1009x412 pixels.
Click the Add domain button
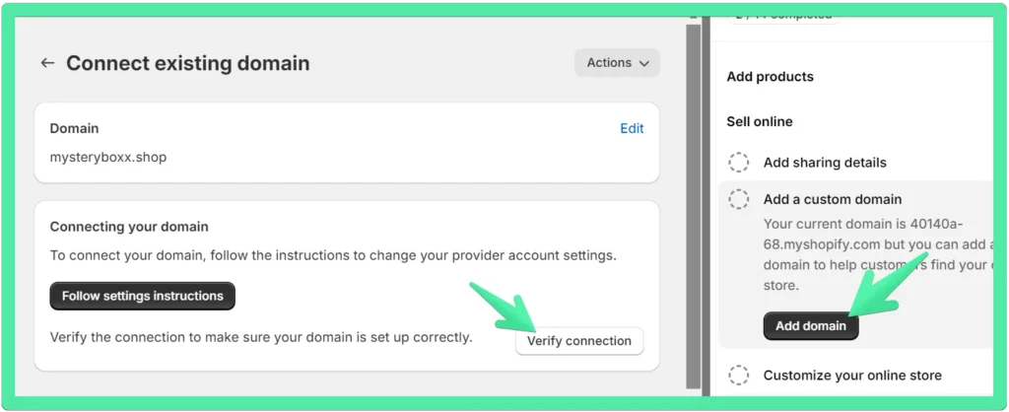click(x=811, y=325)
